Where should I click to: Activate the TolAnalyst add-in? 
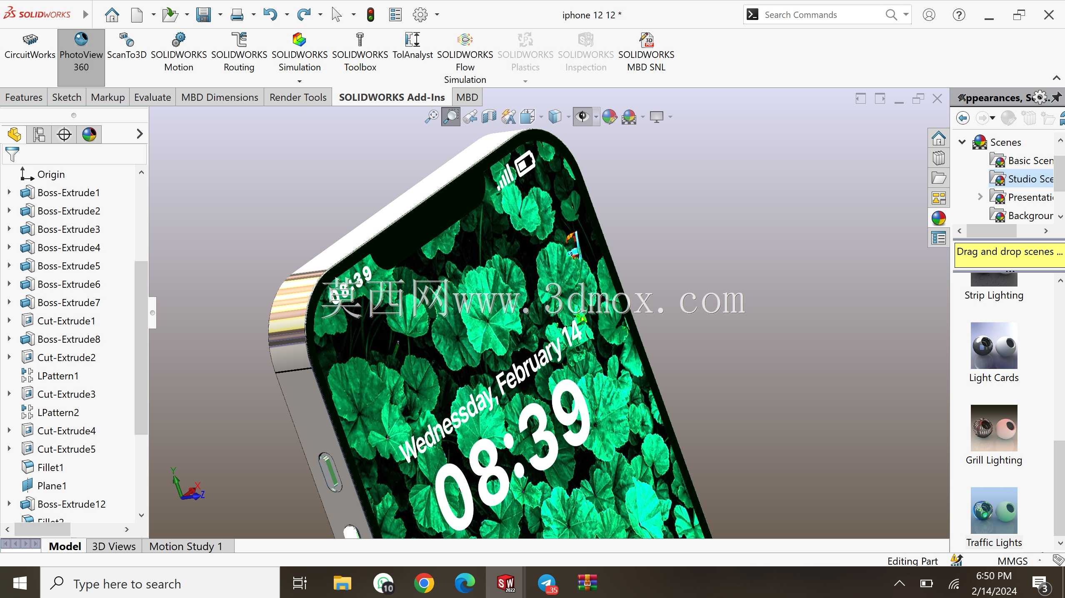coord(412,47)
